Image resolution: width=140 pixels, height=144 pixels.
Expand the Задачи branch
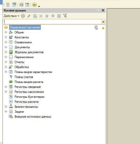[6, 112]
